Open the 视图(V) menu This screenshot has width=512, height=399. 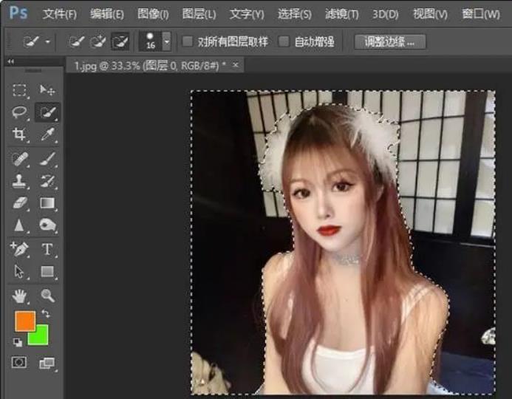pyautogui.click(x=430, y=14)
